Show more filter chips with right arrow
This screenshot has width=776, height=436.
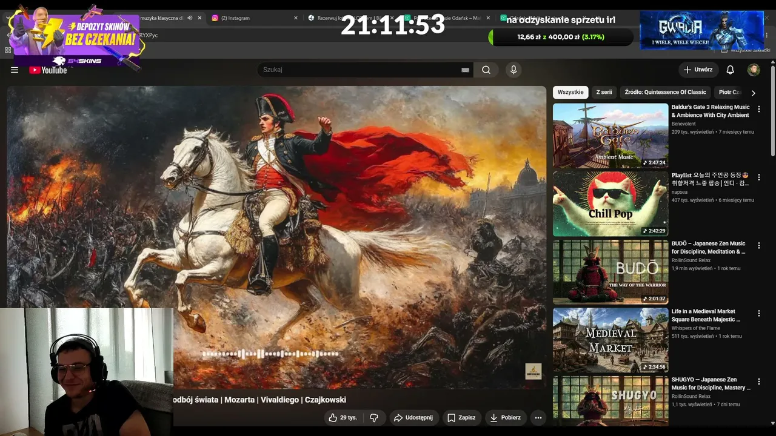[753, 93]
